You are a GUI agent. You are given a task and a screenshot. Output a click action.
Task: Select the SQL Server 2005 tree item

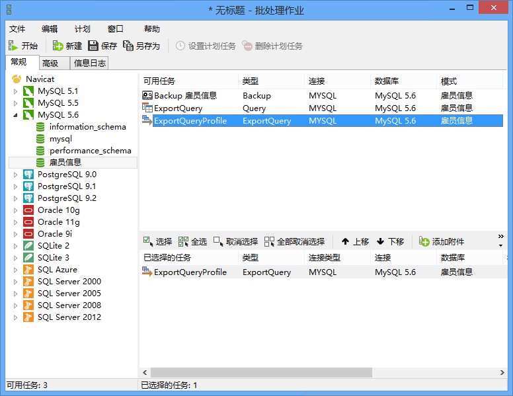click(69, 294)
